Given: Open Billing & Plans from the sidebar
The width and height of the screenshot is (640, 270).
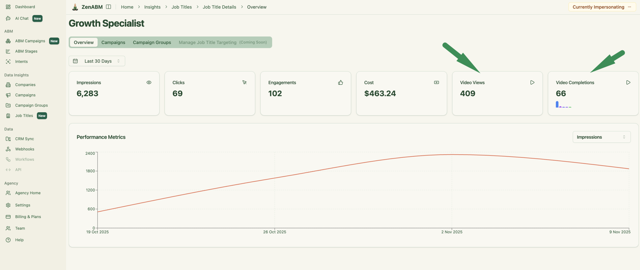Looking at the screenshot, I should (x=28, y=216).
